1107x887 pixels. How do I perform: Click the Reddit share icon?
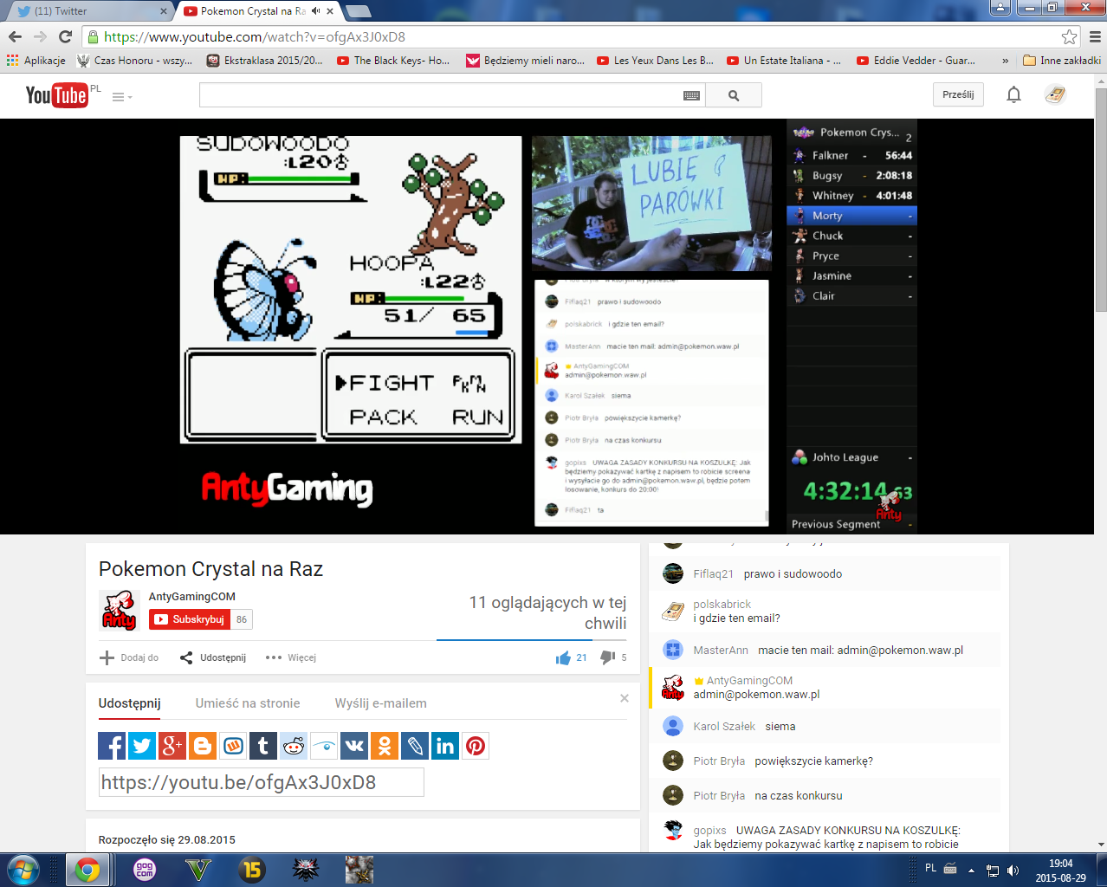(x=294, y=746)
